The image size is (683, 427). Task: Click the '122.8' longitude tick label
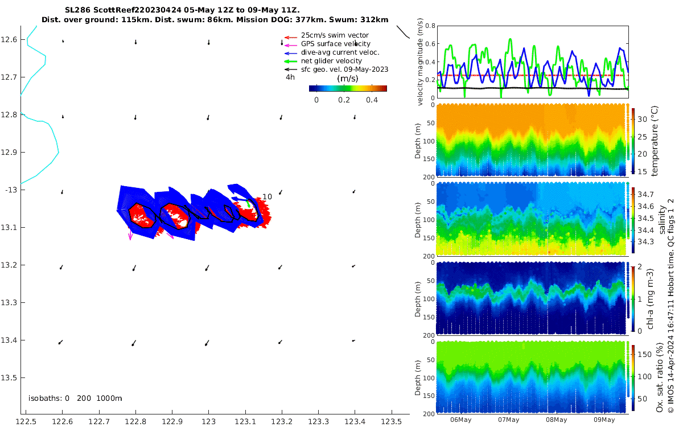[x=135, y=421]
